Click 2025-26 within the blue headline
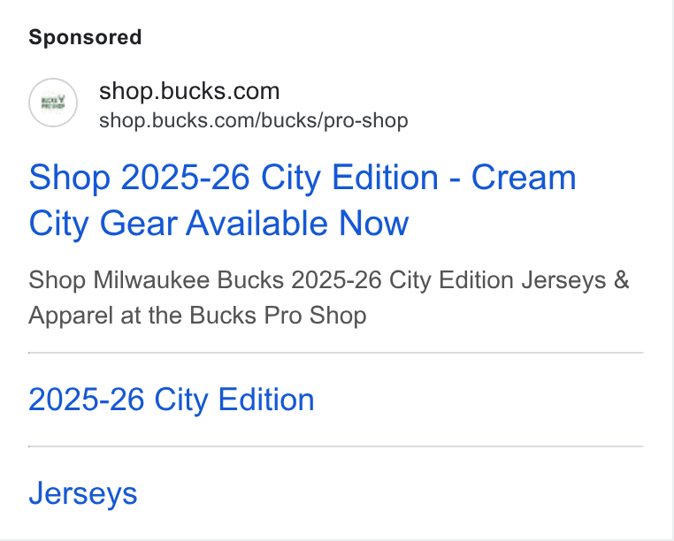674x541 pixels. [x=185, y=177]
